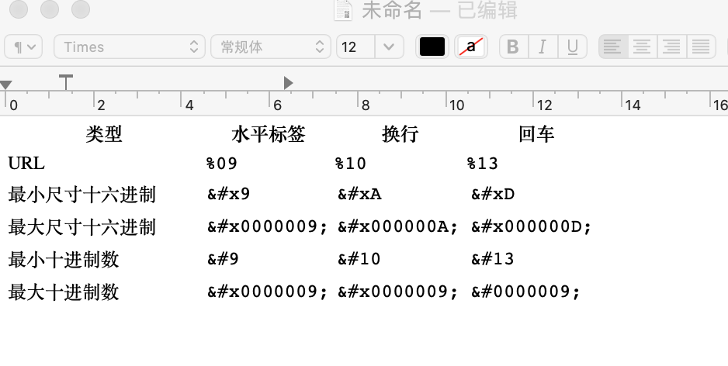
Task: Open the text background color swatch
Action: pos(471,47)
